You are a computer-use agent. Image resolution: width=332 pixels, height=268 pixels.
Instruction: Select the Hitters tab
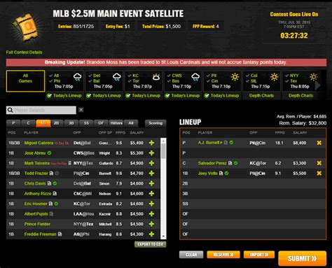pyautogui.click(x=116, y=123)
